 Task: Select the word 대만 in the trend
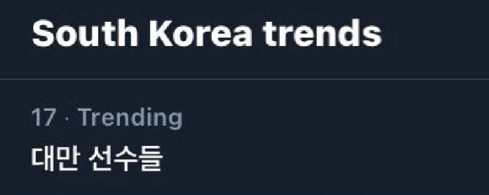click(x=56, y=158)
